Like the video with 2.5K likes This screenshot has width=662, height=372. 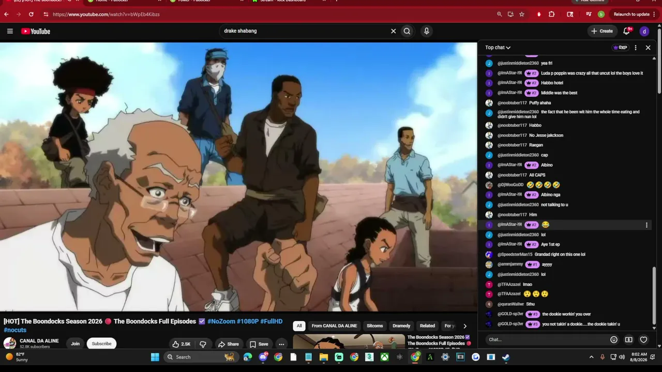tap(182, 344)
